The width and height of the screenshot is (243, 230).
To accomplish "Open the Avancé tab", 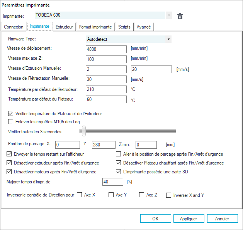I will tap(144, 27).
